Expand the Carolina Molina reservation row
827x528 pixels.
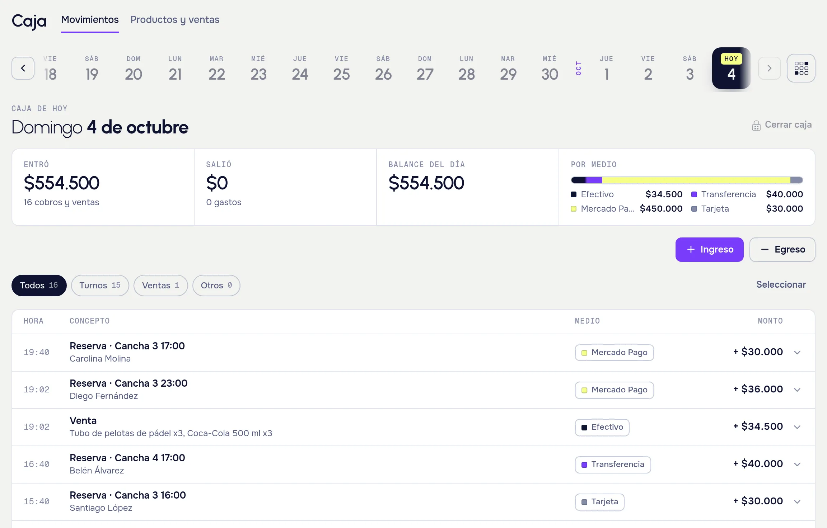pos(797,353)
